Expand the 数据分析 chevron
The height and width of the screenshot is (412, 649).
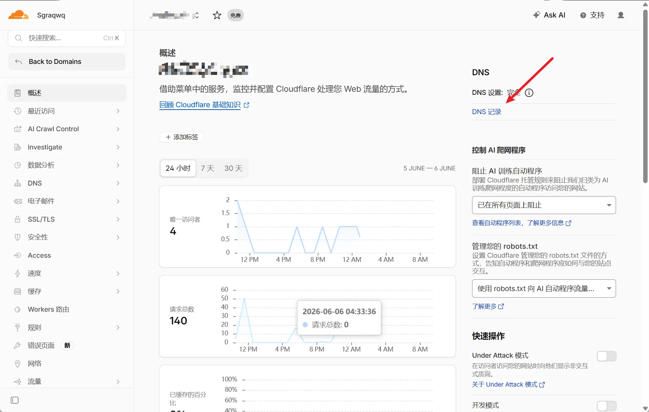(x=118, y=165)
